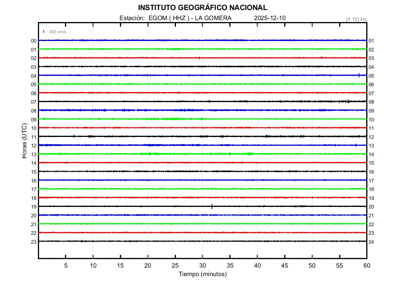Click the 30 minute tick label
This screenshot has height=297, width=396.
tap(203, 266)
